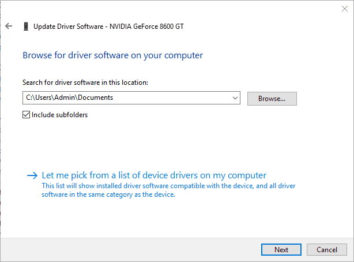Image resolution: width=354 pixels, height=262 pixels.
Task: Click the This list will show description text
Action: pos(168,190)
